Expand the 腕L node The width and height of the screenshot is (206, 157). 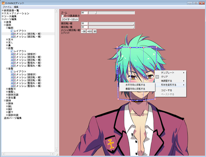point(7,106)
